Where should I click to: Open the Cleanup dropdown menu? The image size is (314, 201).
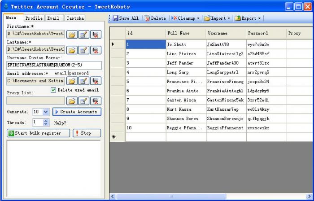[x=185, y=18]
